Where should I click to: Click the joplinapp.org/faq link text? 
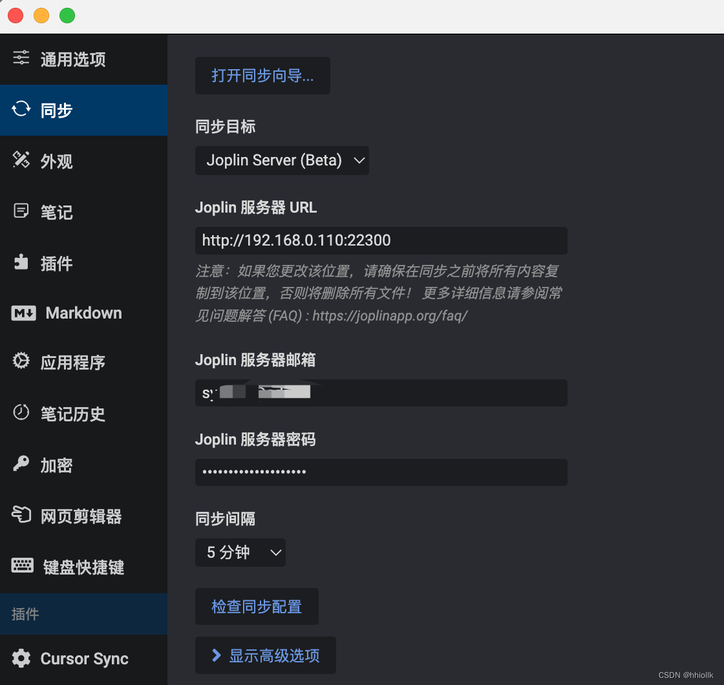pyautogui.click(x=390, y=316)
